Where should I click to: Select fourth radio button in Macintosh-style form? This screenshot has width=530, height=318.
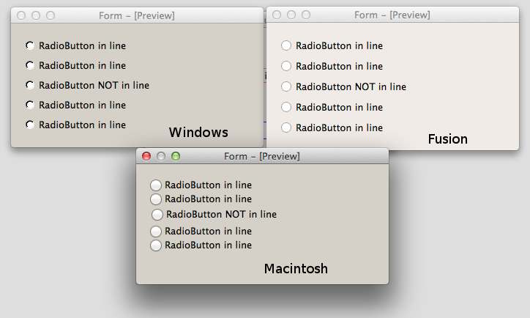point(156,232)
